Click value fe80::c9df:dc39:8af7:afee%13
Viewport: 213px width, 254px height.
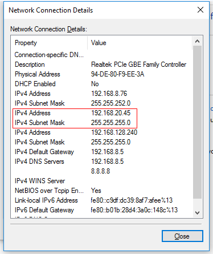click(132, 200)
